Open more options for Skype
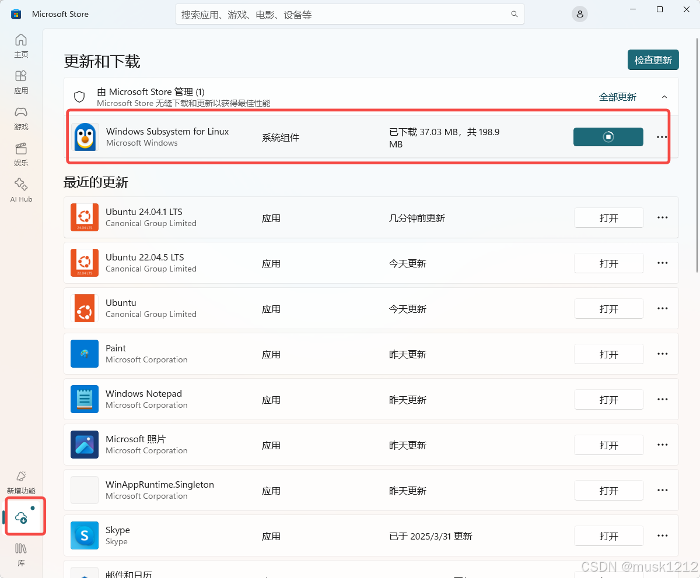 tap(662, 535)
